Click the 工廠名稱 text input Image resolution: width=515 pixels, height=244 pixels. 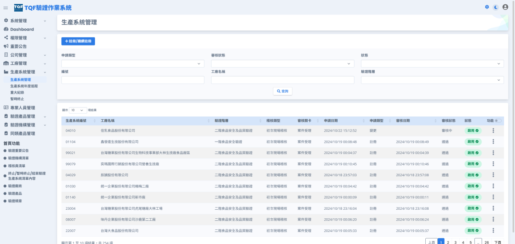(x=282, y=80)
